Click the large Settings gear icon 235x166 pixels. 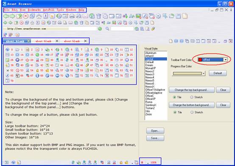(x=158, y=16)
